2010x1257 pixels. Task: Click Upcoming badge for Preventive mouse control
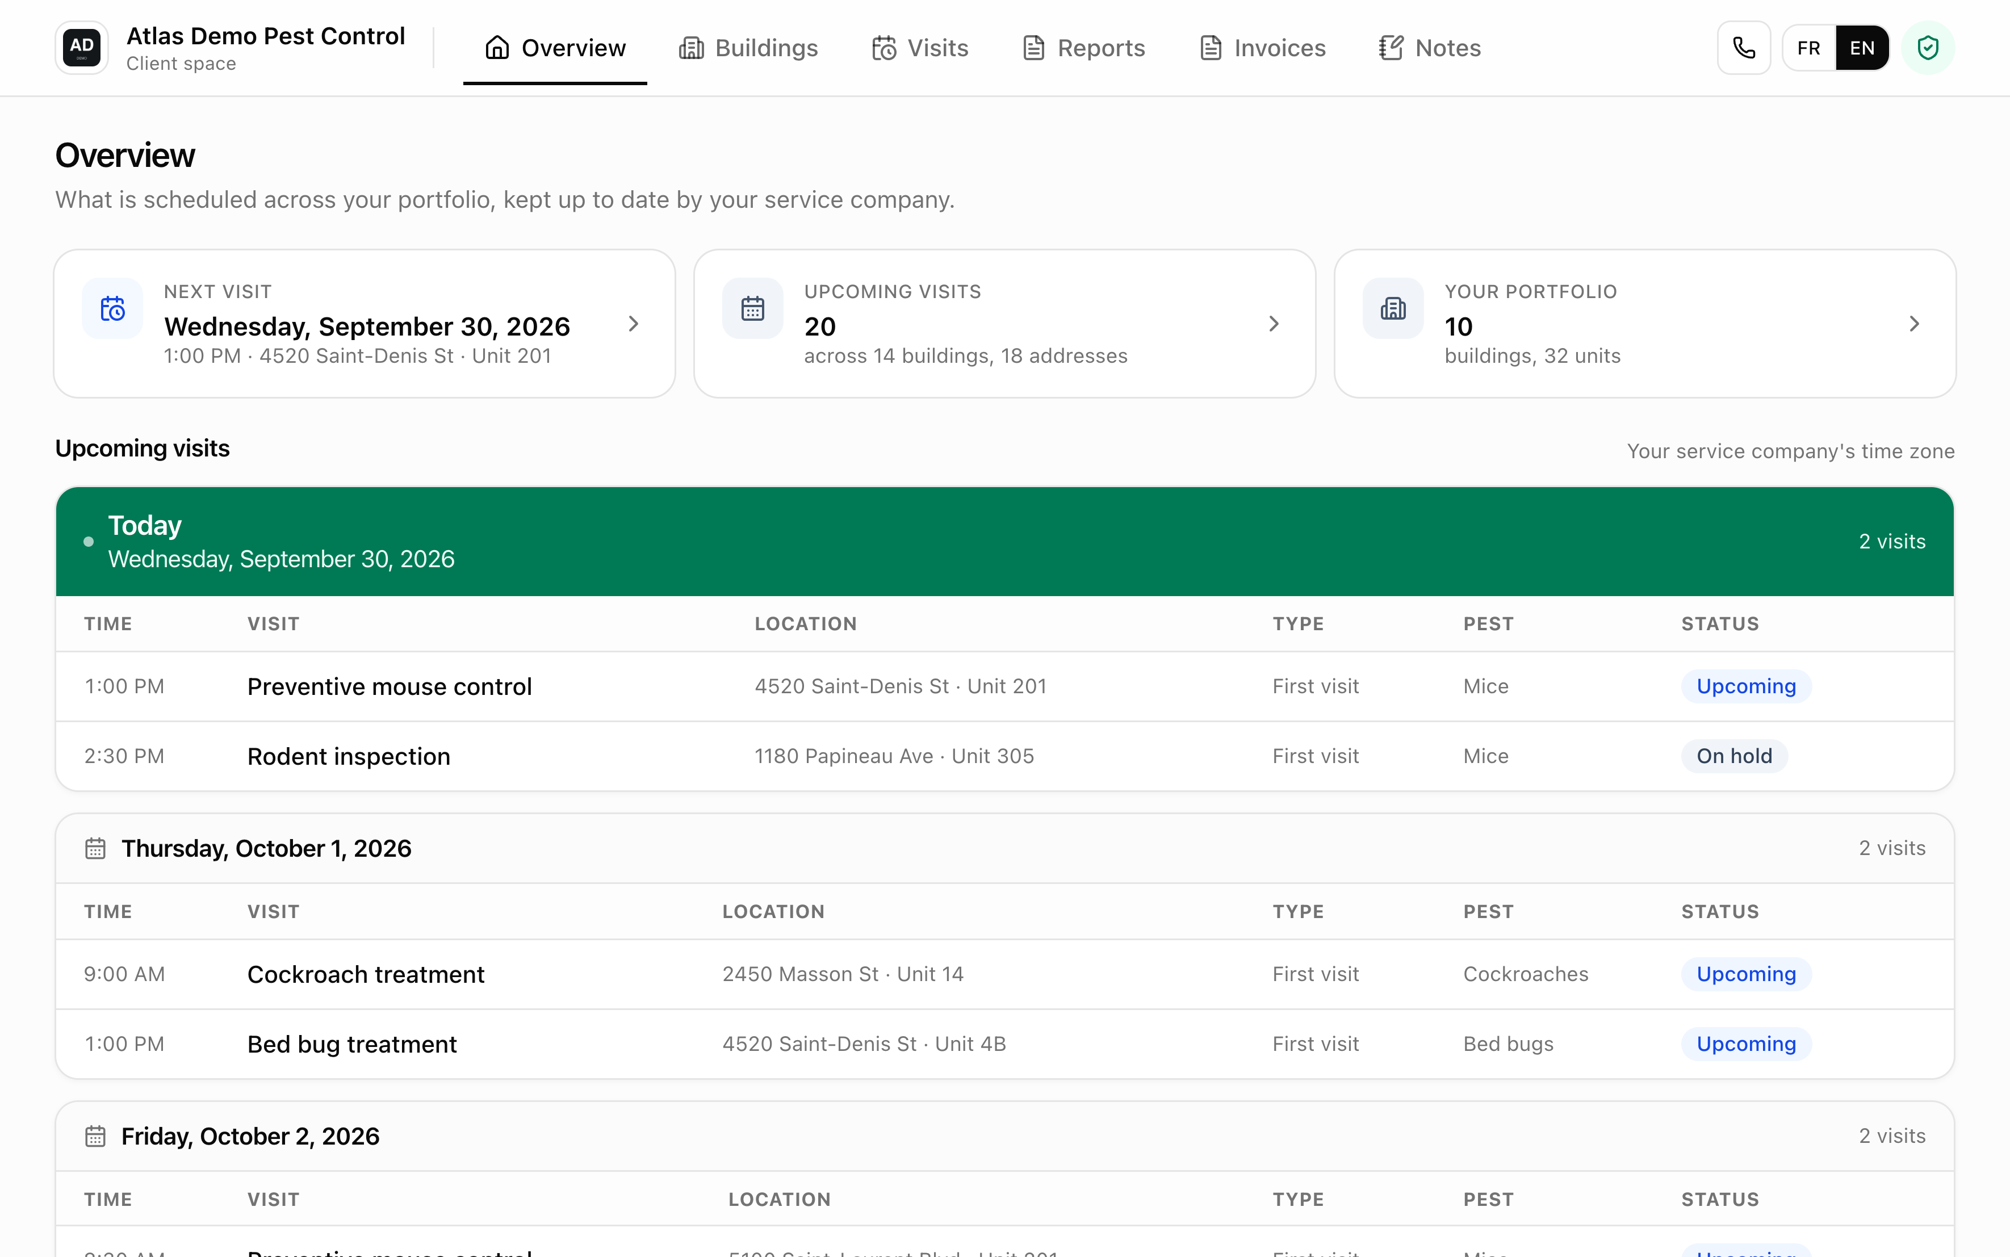[1745, 686]
